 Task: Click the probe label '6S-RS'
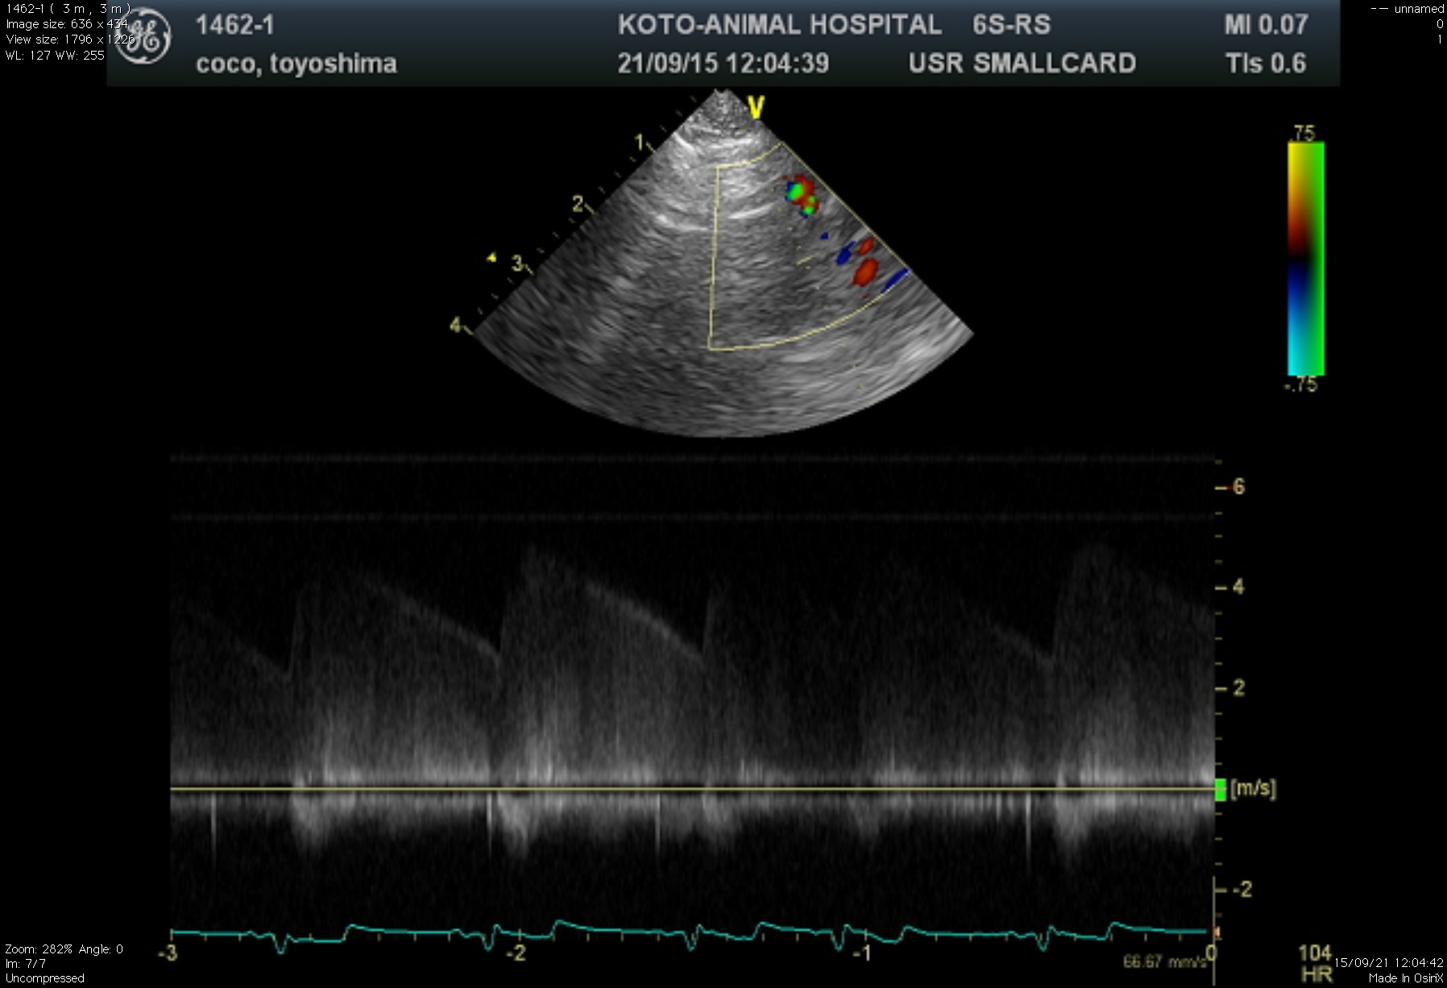pyautogui.click(x=1012, y=25)
